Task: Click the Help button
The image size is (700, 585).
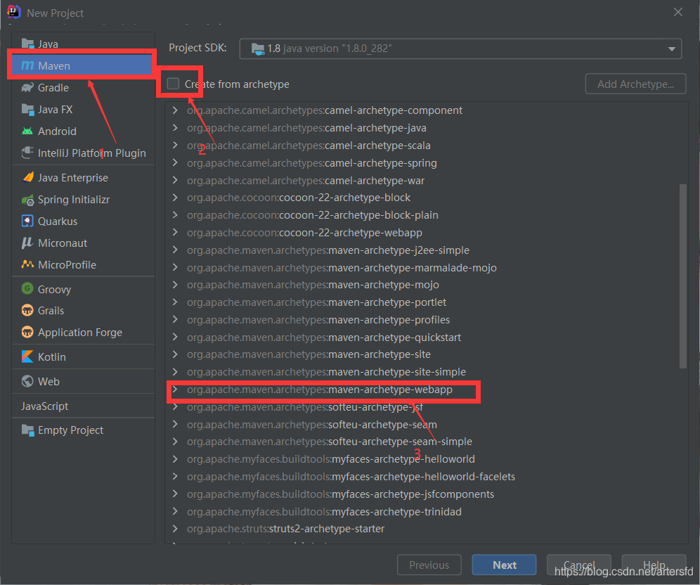Action: pyautogui.click(x=654, y=565)
